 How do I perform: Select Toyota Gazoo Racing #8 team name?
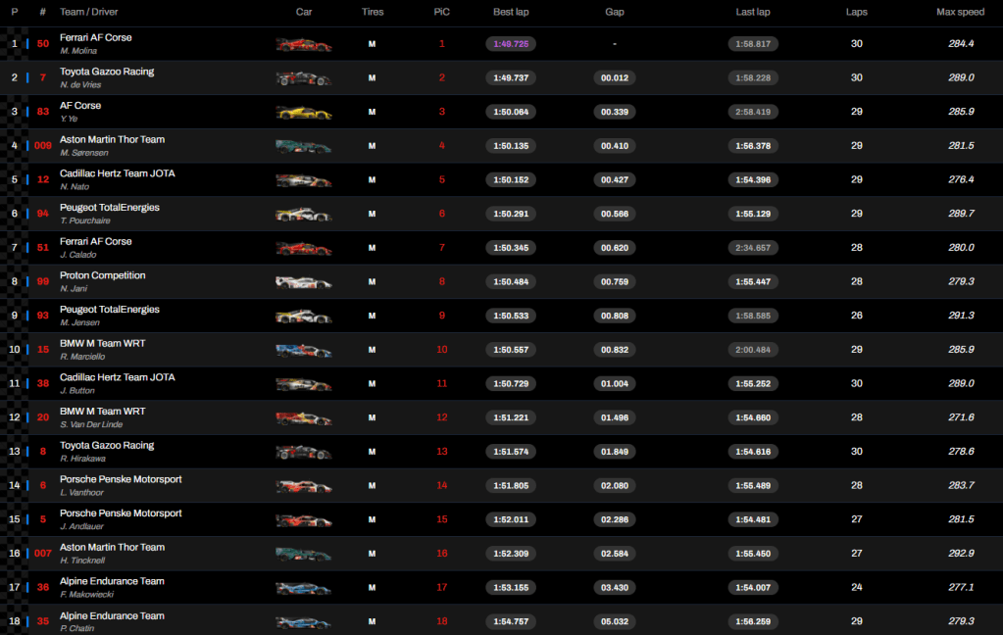coord(107,446)
